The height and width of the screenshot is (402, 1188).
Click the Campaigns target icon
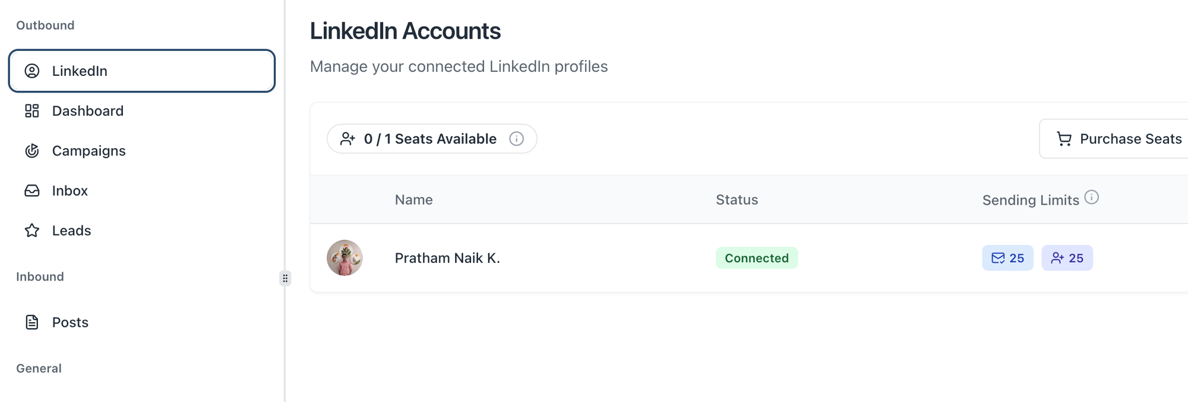[x=32, y=151]
